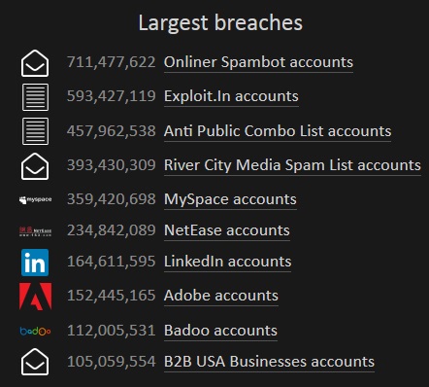Click the Onliner Spambot envelope icon

pyautogui.click(x=35, y=63)
